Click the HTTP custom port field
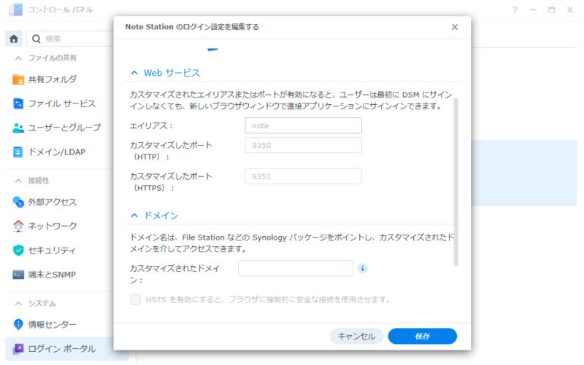Image resolution: width=584 pixels, height=365 pixels. click(303, 145)
